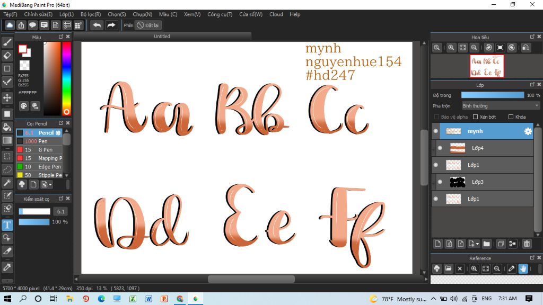Select the Pencil brush in the list
The width and height of the screenshot is (543, 305).
pyautogui.click(x=39, y=132)
